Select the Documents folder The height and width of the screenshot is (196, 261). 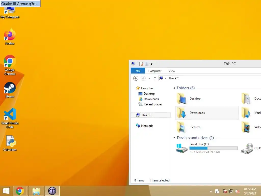(251, 99)
